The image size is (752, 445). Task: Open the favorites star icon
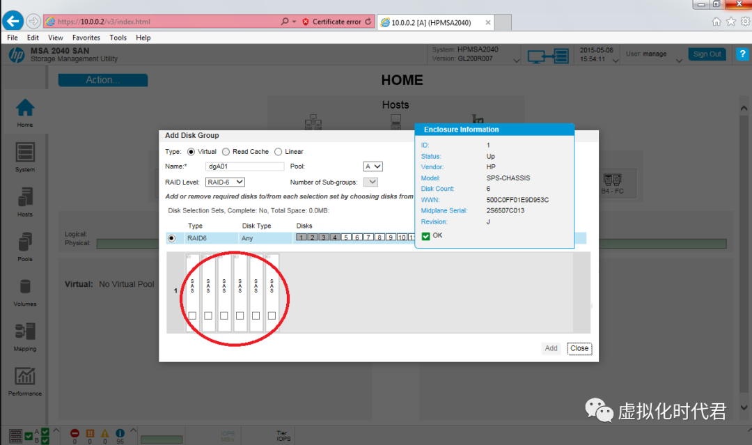[731, 22]
